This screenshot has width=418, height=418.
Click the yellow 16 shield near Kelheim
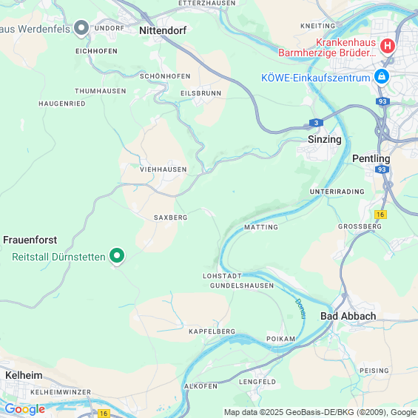coord(104,414)
